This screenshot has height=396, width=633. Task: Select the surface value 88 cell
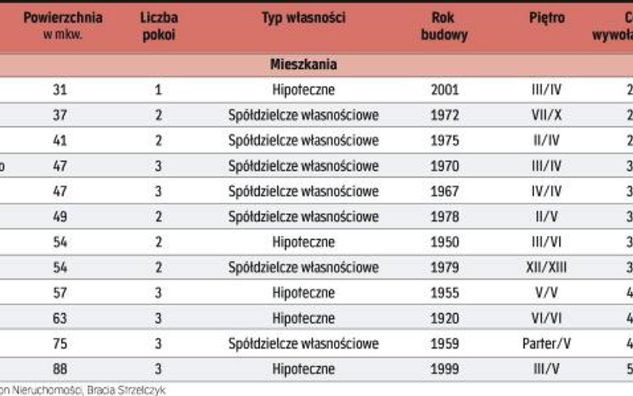point(59,369)
